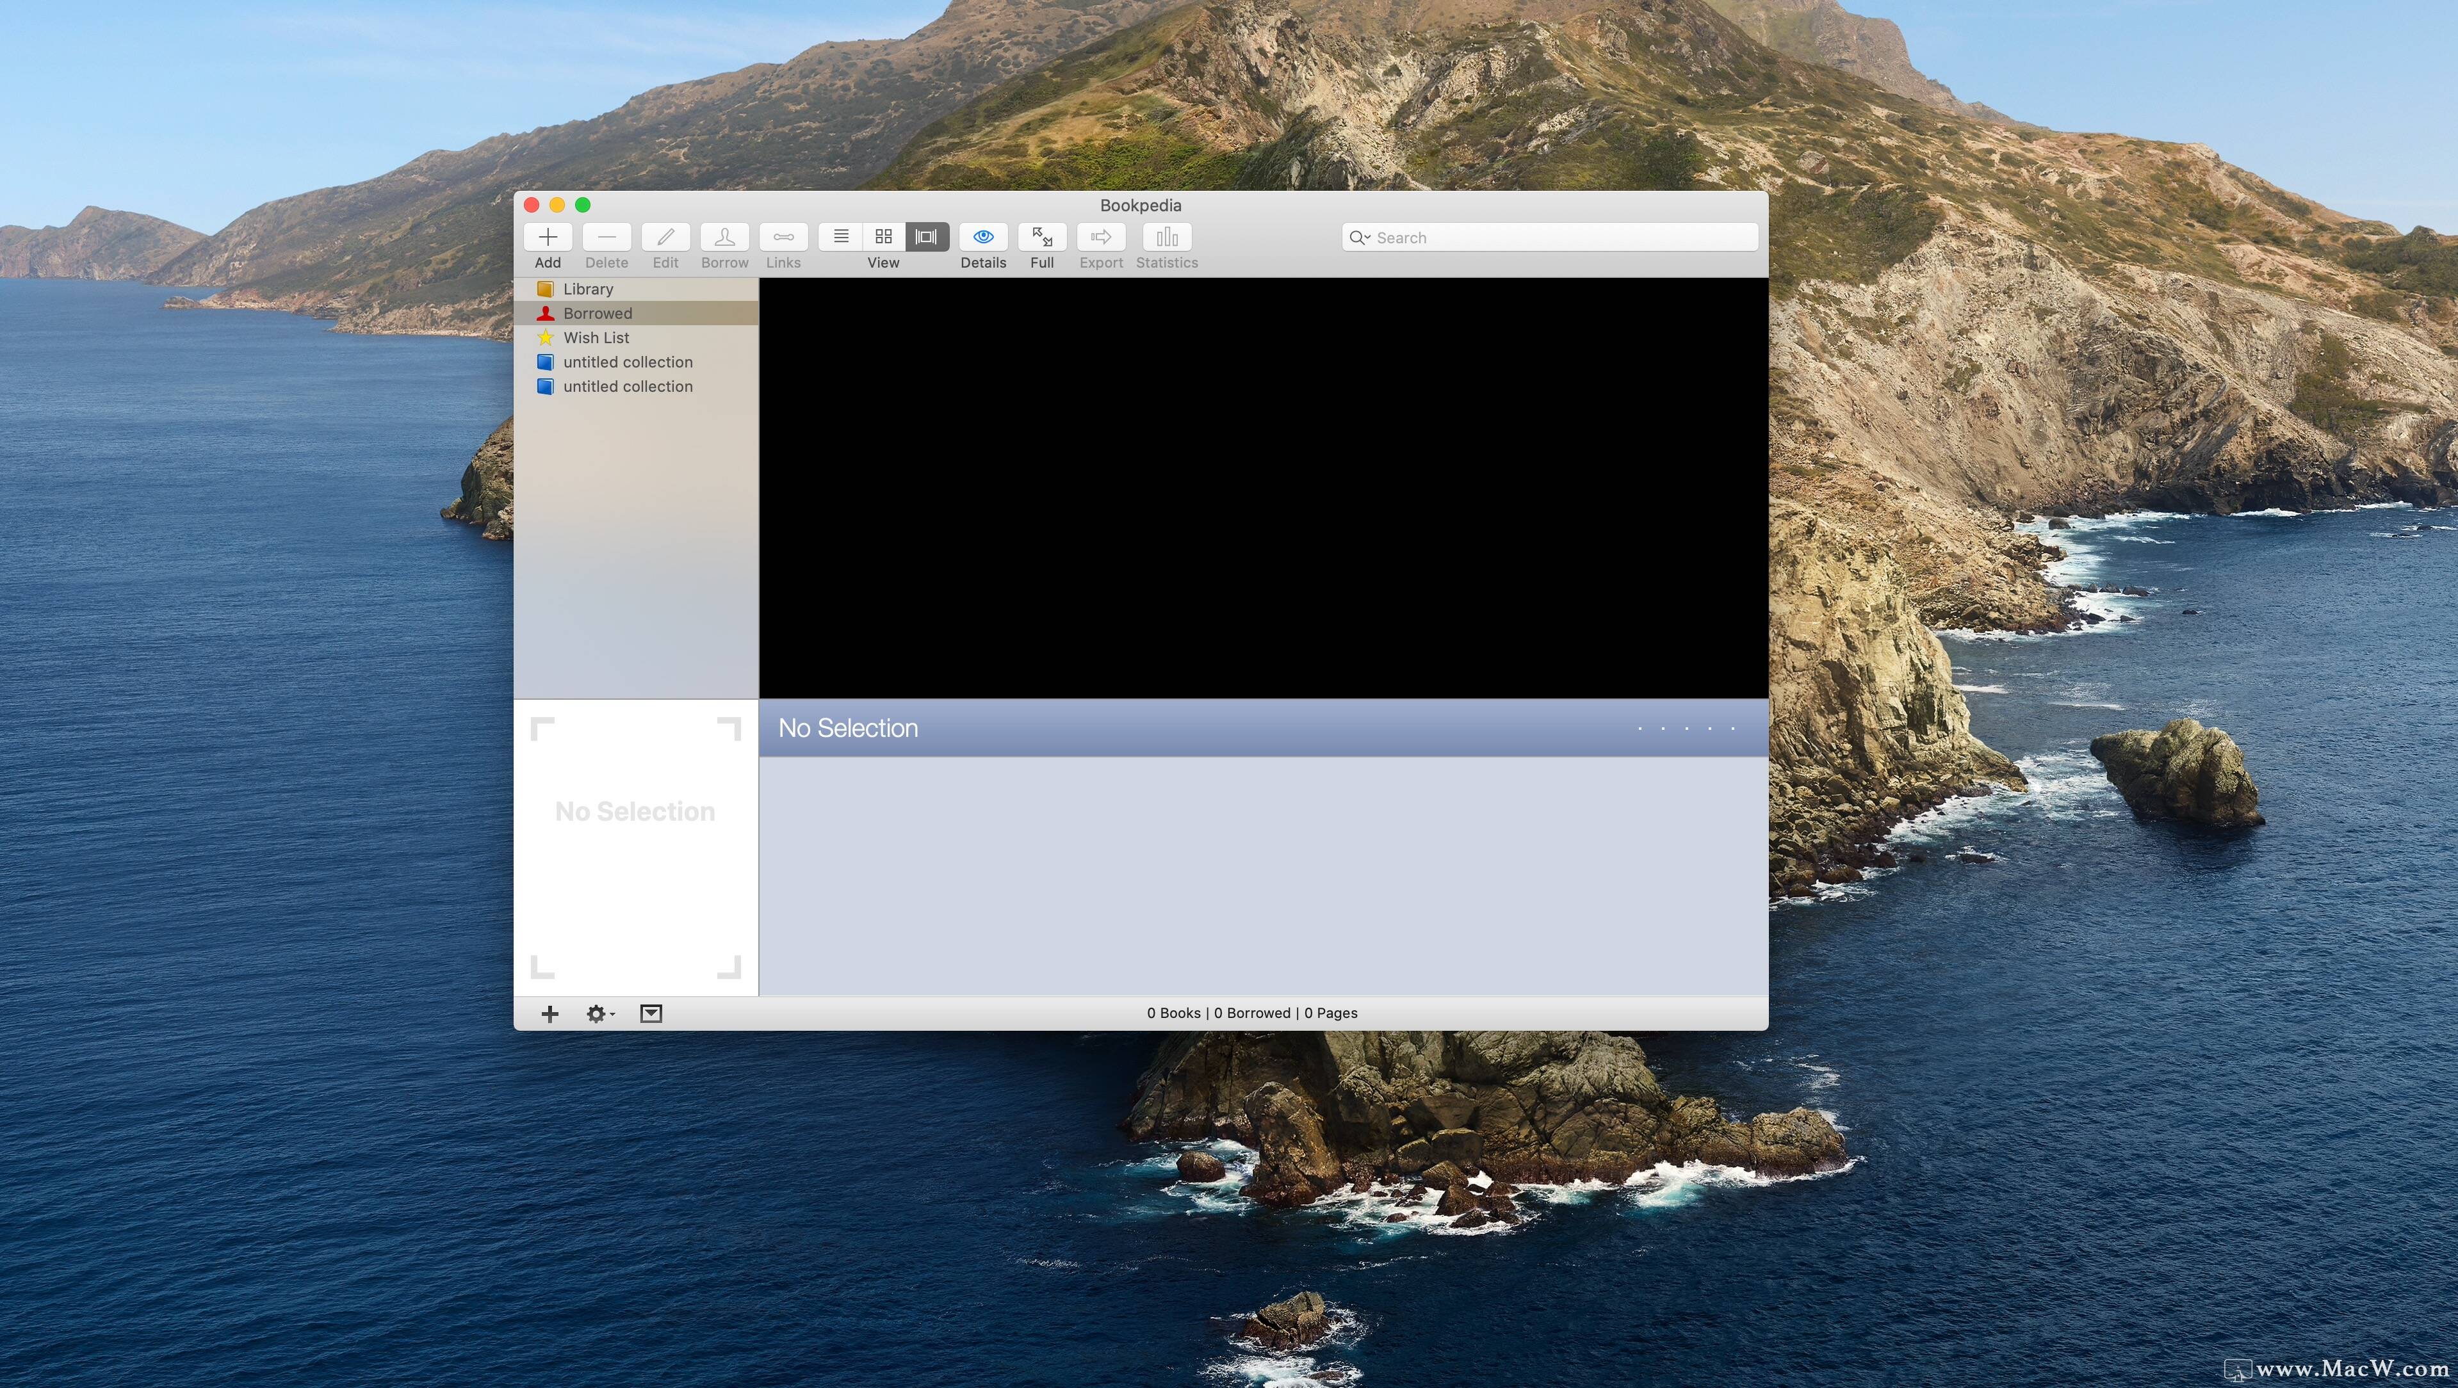
Task: Click the No Selection cover placeholder
Action: point(635,848)
